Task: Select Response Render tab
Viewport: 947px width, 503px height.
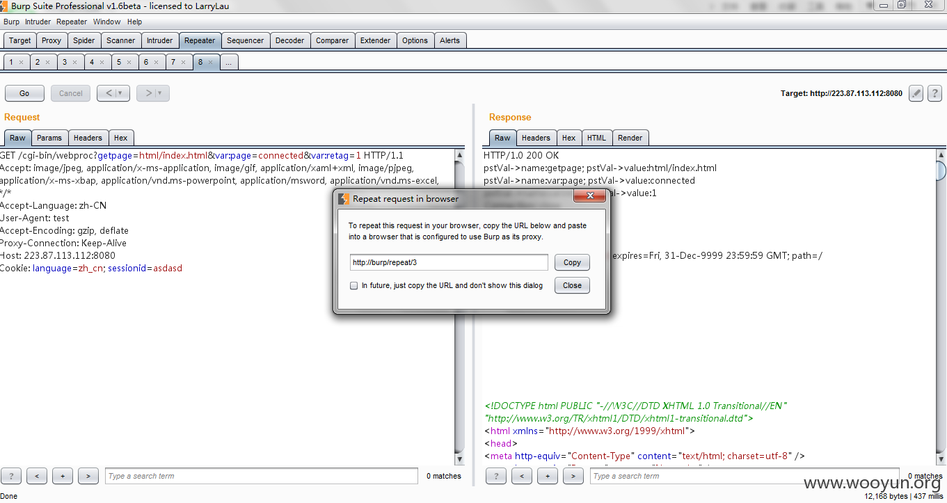Action: pos(630,138)
